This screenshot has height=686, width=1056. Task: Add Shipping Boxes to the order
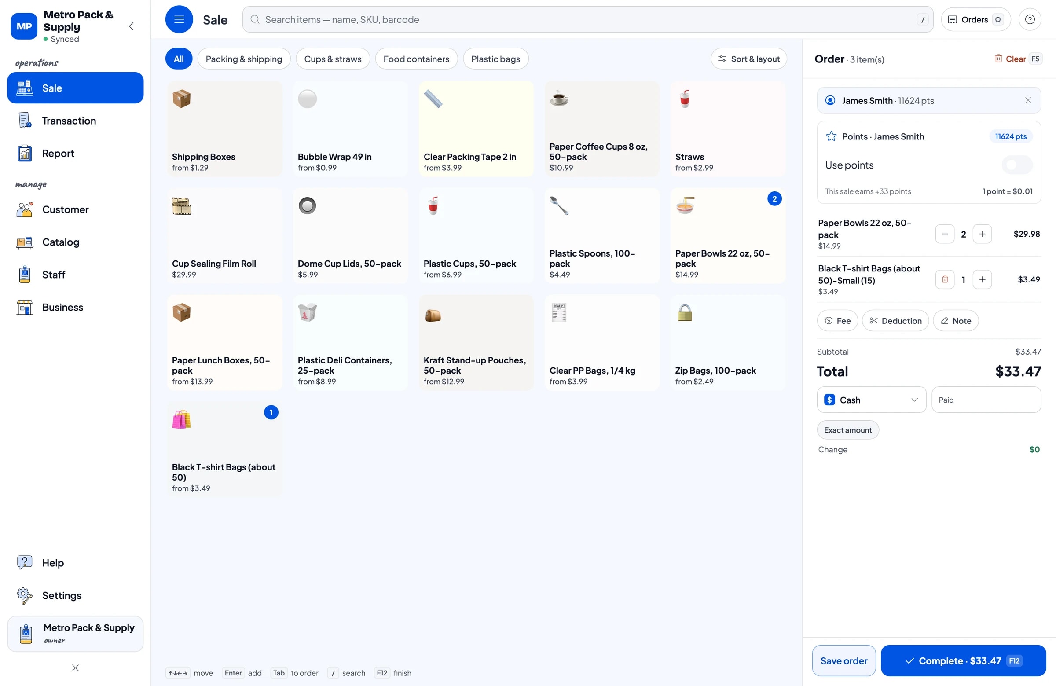click(x=224, y=128)
